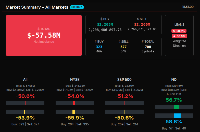This screenshot has width=200, height=132.
Task: Select the S&P 500 column header
Action: coord(124,80)
